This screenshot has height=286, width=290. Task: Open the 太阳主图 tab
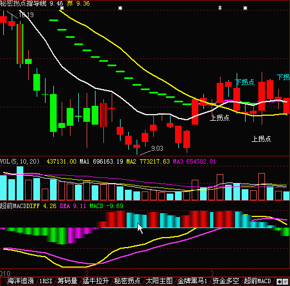click(x=159, y=281)
